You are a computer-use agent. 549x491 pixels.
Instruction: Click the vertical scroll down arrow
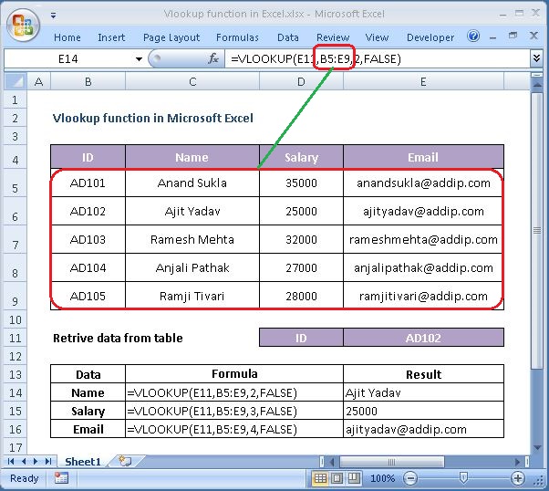[537, 447]
